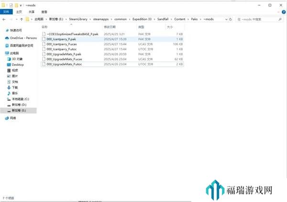Image resolution: width=287 pixels, height=202 pixels.
Task: Open 百度网盘同步空间 in navigation pane
Action: [x=22, y=45]
